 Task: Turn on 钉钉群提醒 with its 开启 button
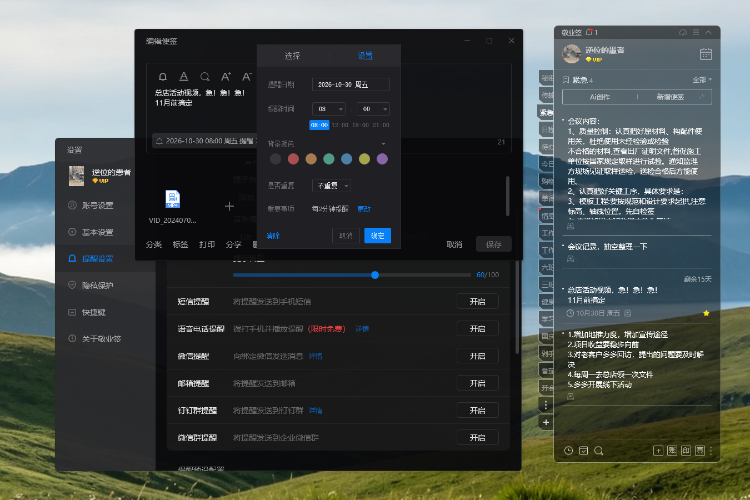(478, 411)
